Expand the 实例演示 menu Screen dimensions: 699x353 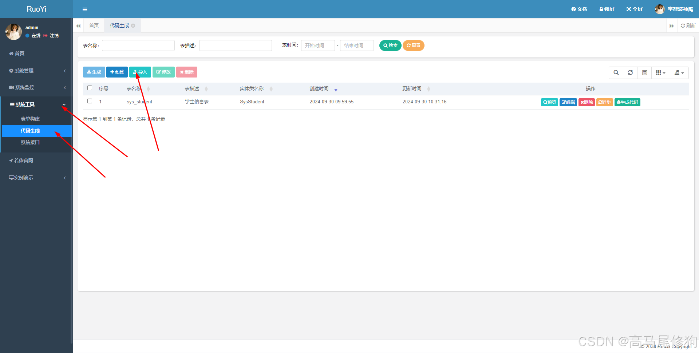(x=36, y=178)
